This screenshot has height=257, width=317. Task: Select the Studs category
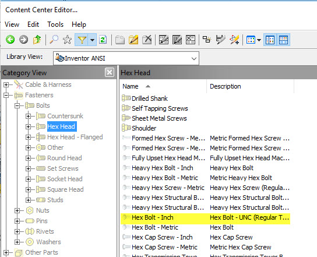pos(55,200)
